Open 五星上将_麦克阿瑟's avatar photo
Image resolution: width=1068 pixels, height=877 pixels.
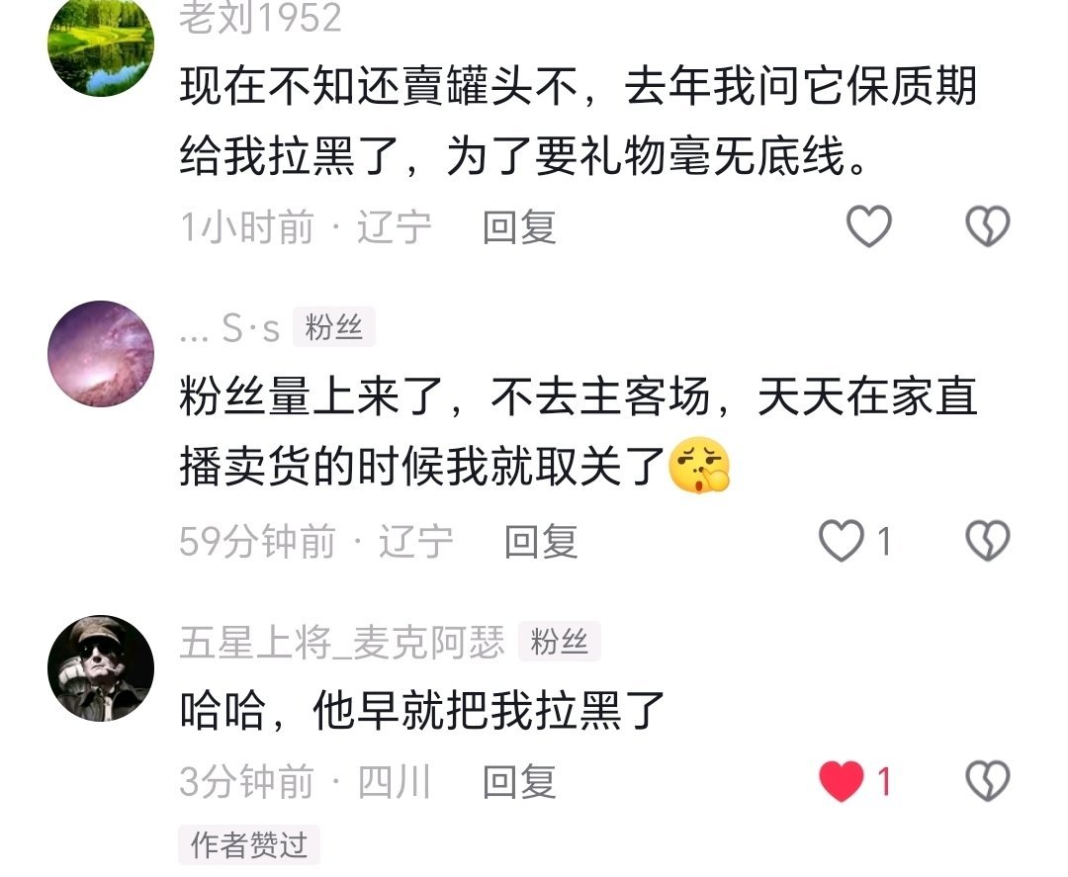click(101, 668)
